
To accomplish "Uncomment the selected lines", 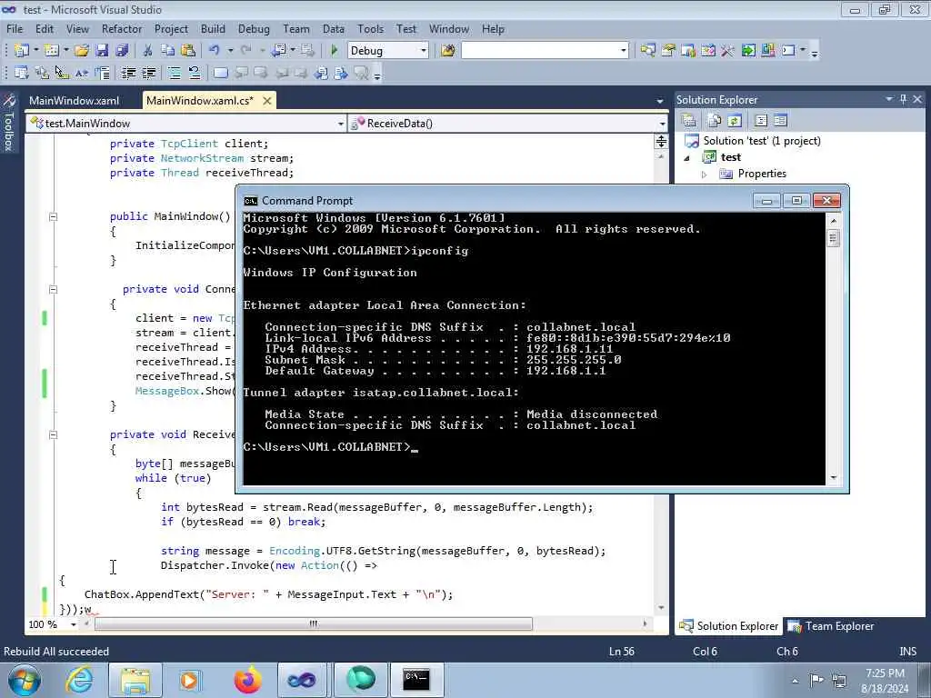I will [x=195, y=73].
